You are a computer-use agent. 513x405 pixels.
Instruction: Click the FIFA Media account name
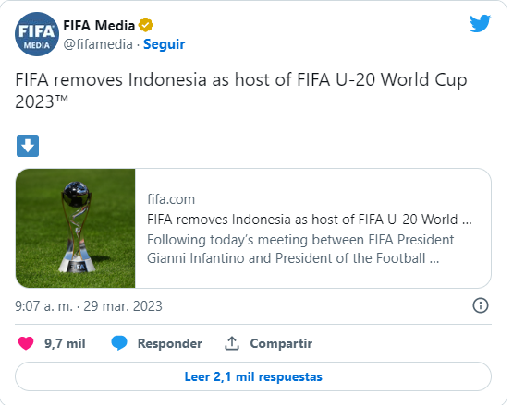pyautogui.click(x=99, y=26)
